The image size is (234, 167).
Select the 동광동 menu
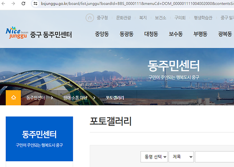pyautogui.click(x=127, y=34)
